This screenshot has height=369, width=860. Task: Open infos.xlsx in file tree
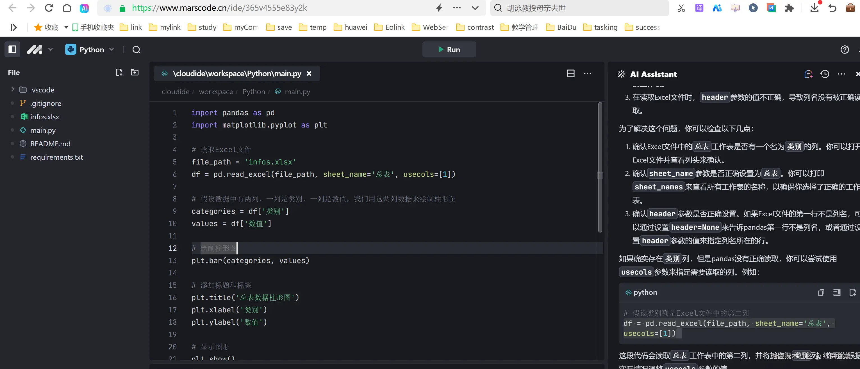click(44, 117)
